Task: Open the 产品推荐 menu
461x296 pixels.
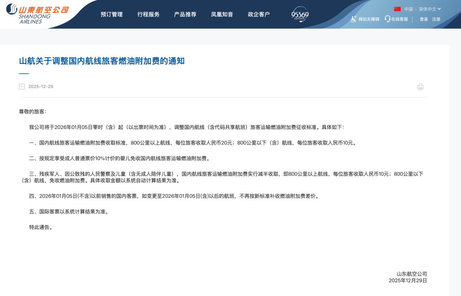Action: pos(185,14)
